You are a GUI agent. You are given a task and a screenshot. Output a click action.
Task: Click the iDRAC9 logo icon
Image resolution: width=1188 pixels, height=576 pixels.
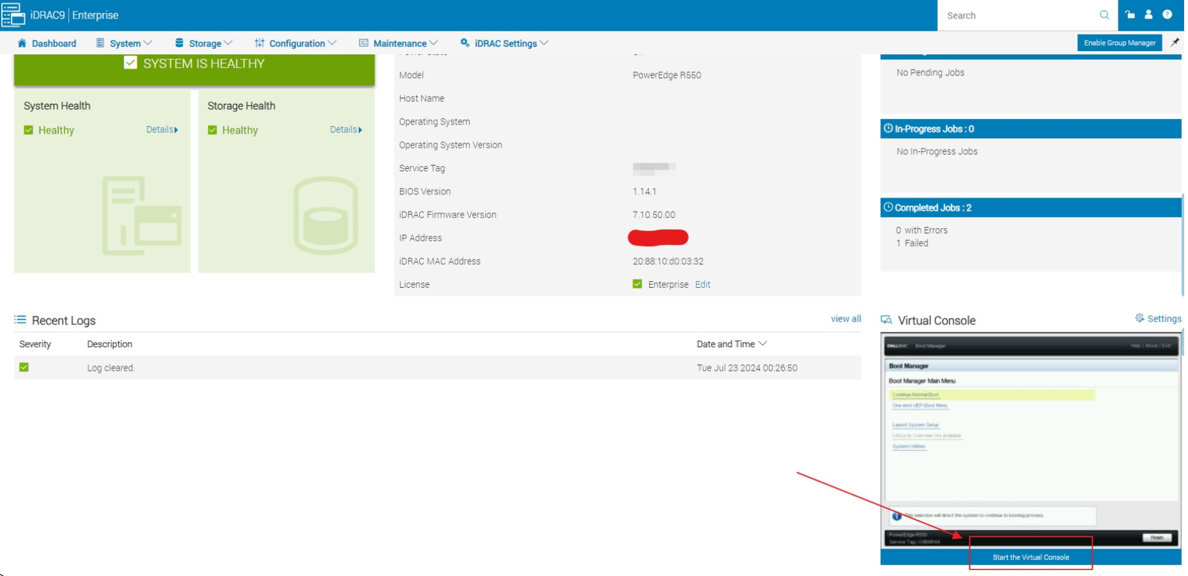coord(13,15)
